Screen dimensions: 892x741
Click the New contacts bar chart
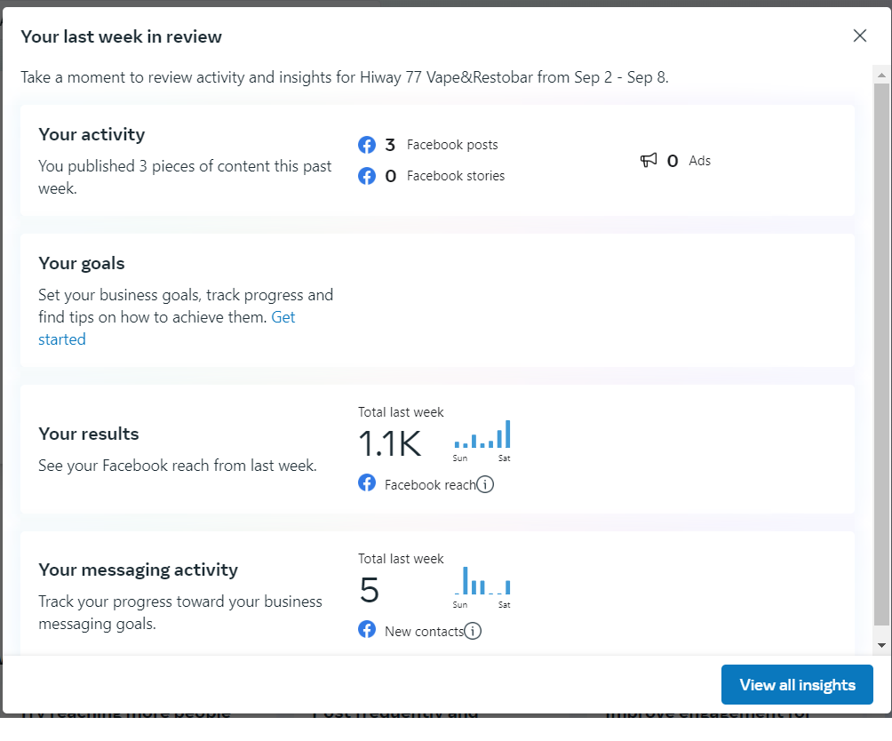point(482,582)
